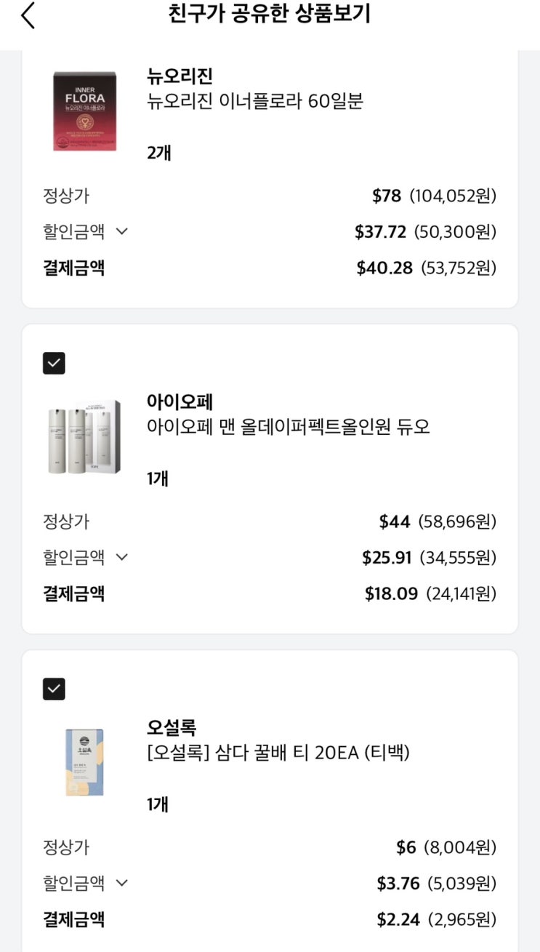Tap the 오설록 brand name
The width and height of the screenshot is (540, 952).
pyautogui.click(x=172, y=727)
